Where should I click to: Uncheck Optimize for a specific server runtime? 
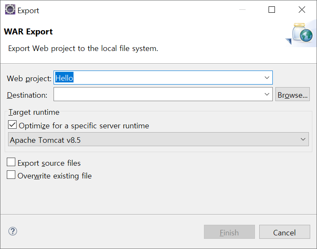pos(12,124)
